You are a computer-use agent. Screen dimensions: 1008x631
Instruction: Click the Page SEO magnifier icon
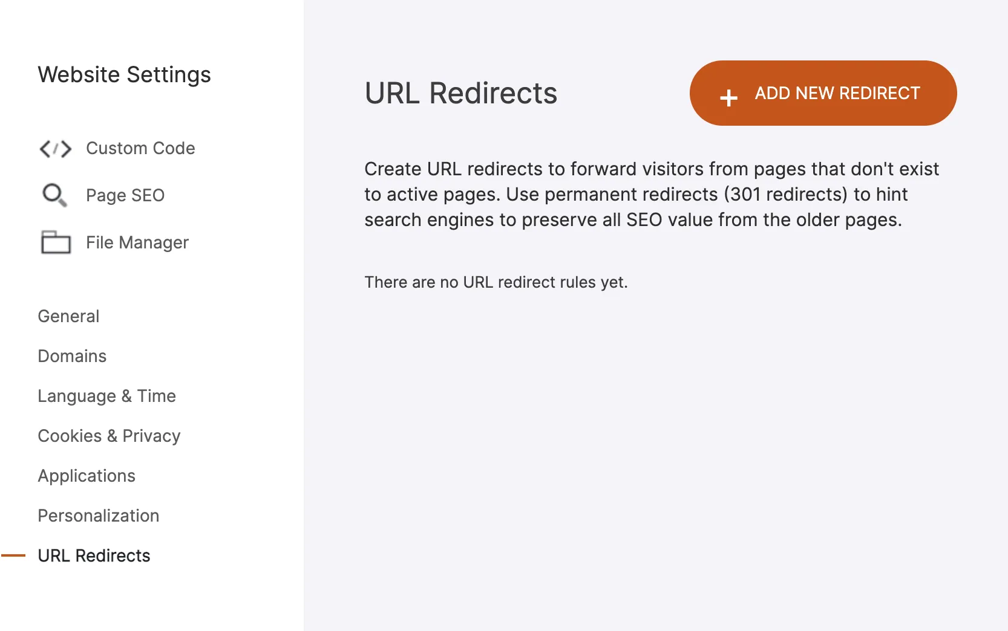click(x=54, y=195)
